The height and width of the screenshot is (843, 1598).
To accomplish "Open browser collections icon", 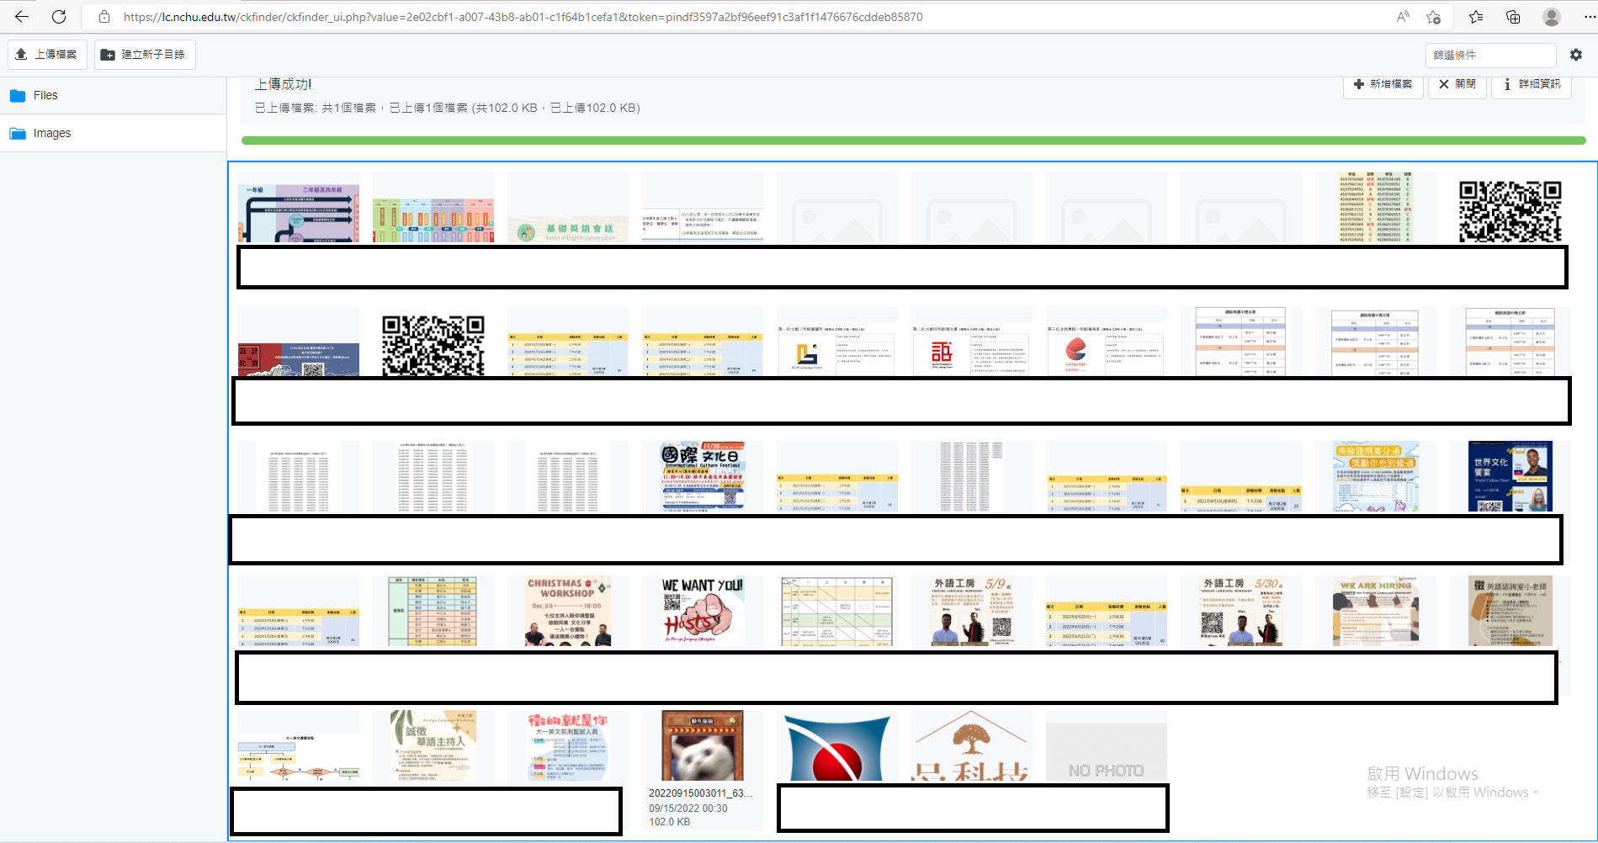I will tap(1513, 17).
